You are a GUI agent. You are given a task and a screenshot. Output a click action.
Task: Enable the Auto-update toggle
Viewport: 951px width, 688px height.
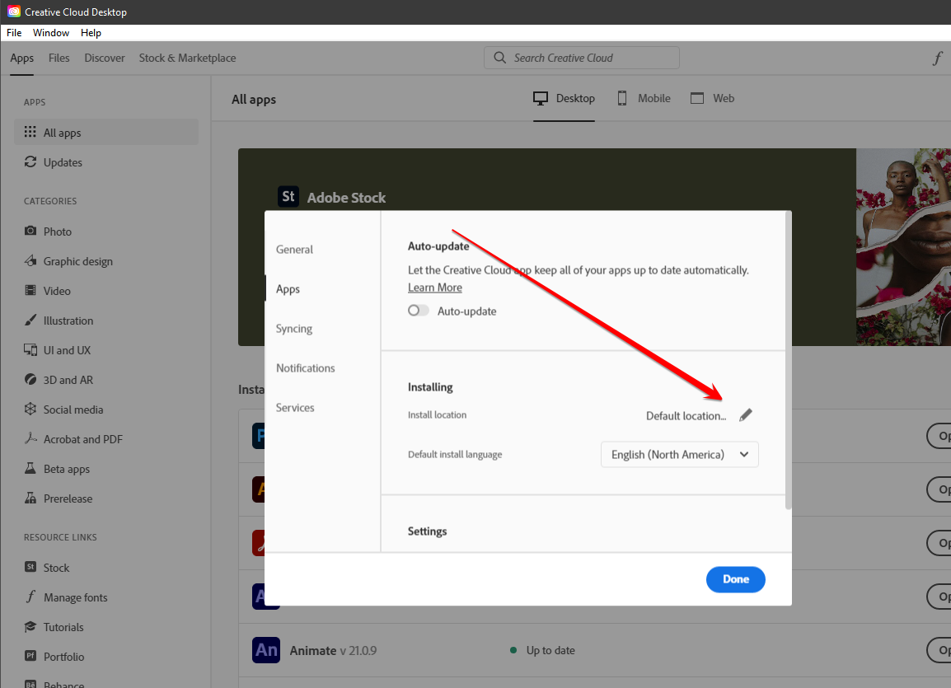418,311
